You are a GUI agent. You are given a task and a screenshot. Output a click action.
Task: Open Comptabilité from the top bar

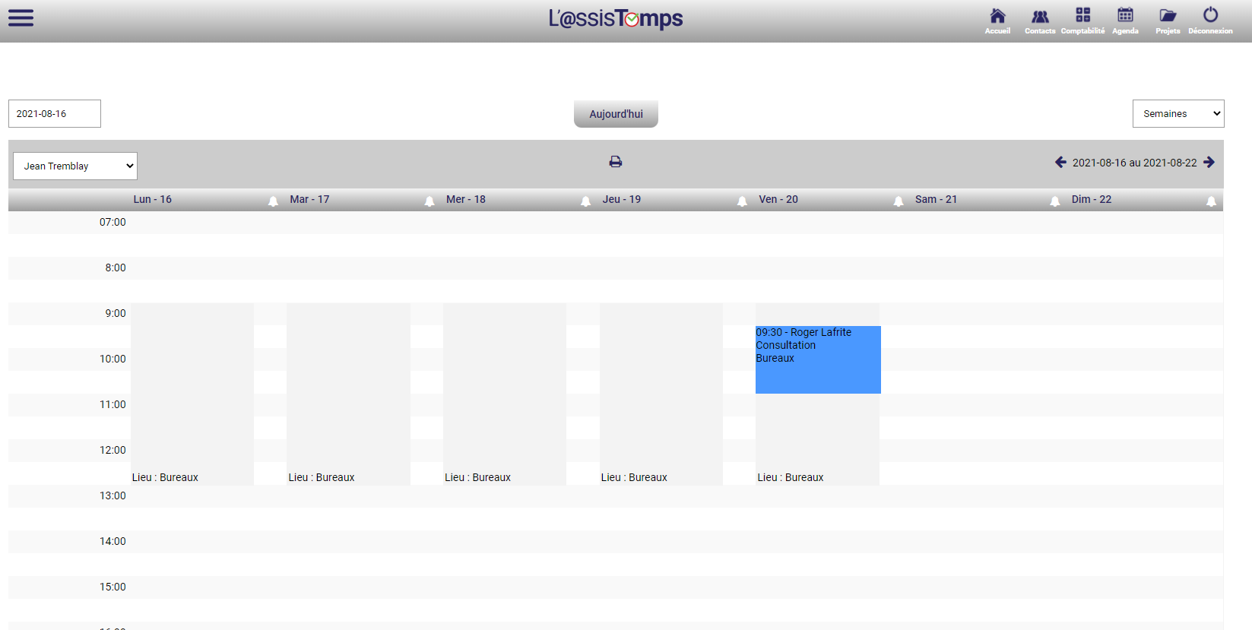coord(1082,21)
